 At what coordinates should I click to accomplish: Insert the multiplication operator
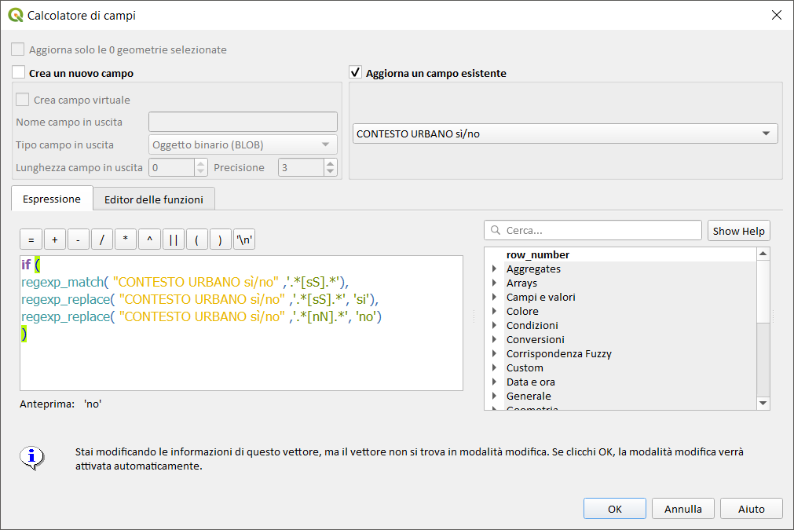(x=126, y=240)
